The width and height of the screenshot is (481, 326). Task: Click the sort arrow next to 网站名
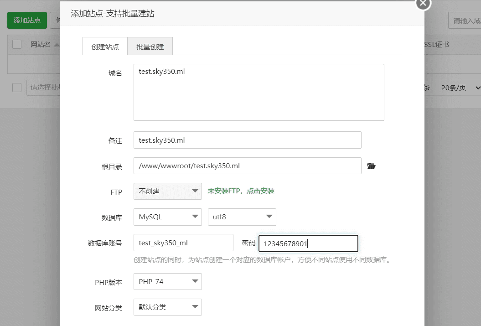[x=57, y=45]
